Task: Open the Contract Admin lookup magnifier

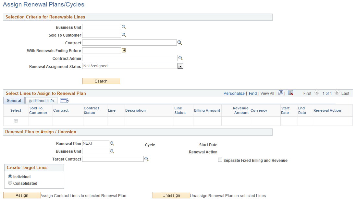Action: tap(180, 58)
